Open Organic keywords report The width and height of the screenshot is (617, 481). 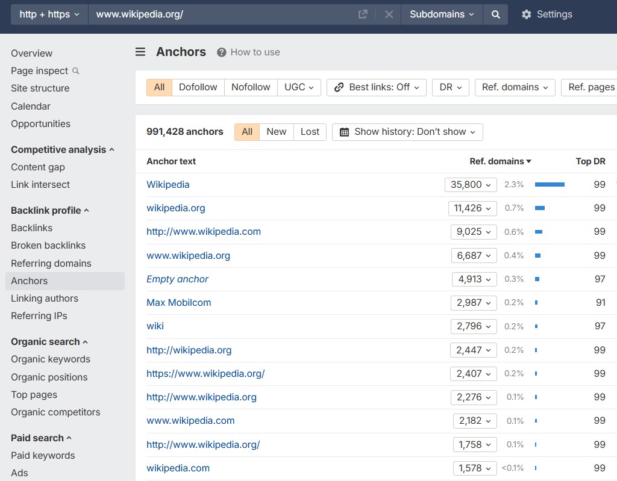51,359
